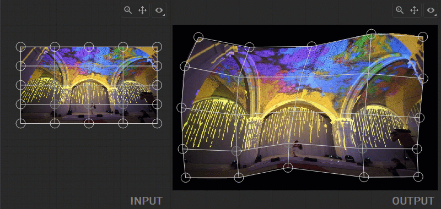
Task: Select top-right corner point of input grid
Action: tap(157, 47)
